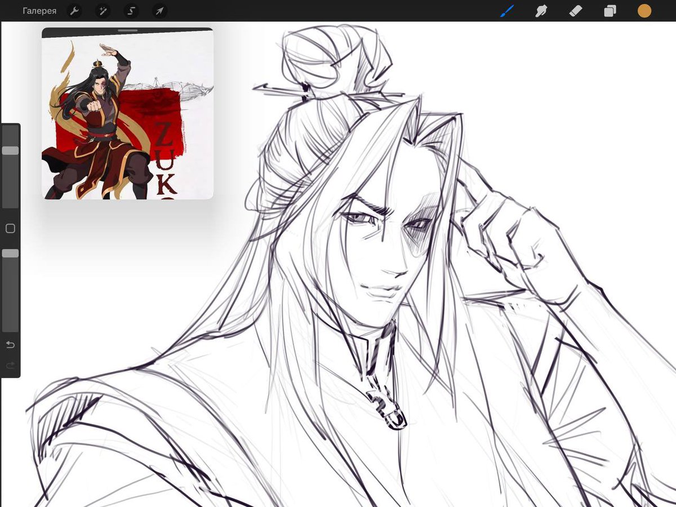
Task: Select the Eraser tool
Action: (x=576, y=11)
